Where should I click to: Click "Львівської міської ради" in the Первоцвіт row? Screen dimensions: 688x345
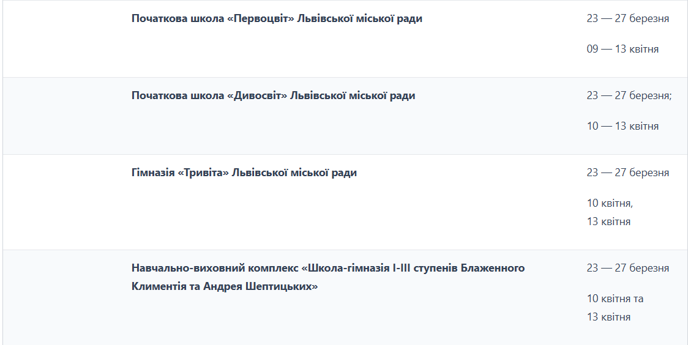click(360, 18)
